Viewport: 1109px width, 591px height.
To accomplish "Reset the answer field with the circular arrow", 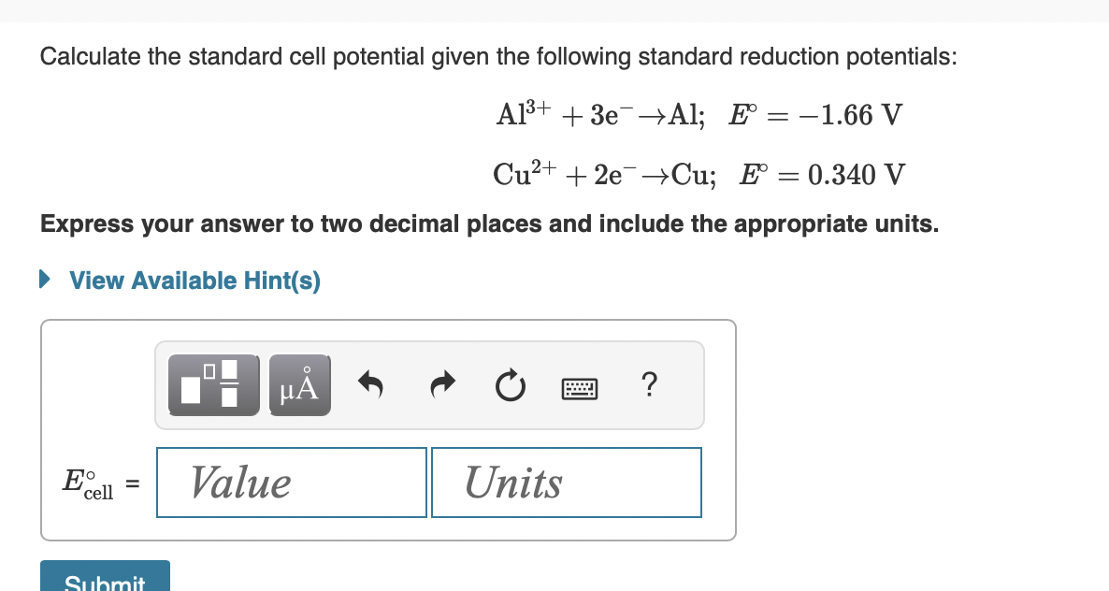I will 510,384.
